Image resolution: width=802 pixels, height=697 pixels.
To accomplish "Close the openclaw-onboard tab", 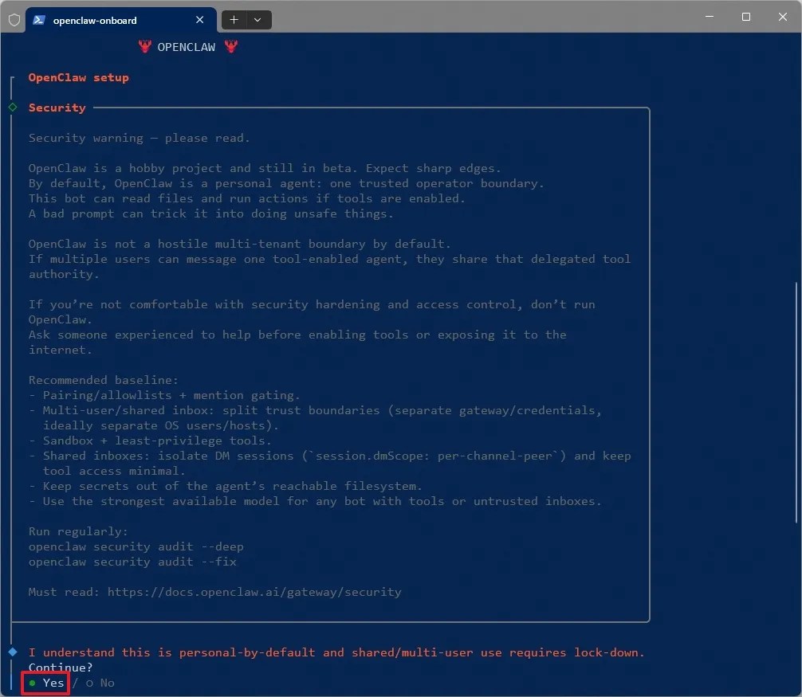I will click(x=200, y=20).
